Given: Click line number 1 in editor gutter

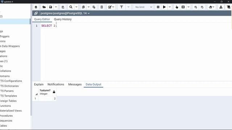Looking at the screenshot, I should [x=37, y=26].
